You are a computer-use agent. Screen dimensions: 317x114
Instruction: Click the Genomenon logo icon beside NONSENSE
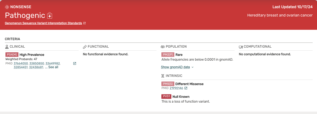pos(7,7)
